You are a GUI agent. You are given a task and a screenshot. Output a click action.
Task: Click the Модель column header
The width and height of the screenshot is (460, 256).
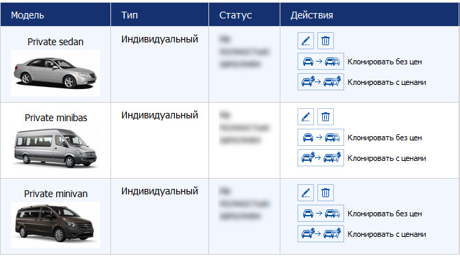click(x=27, y=15)
